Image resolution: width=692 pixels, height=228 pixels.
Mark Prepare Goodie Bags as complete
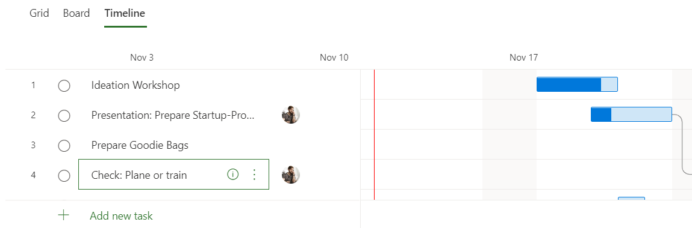pyautogui.click(x=64, y=145)
